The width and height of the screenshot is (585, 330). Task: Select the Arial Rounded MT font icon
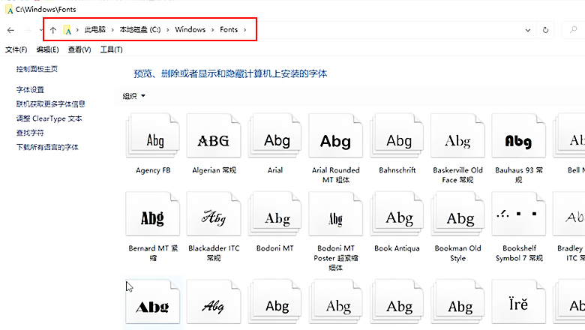click(336, 135)
